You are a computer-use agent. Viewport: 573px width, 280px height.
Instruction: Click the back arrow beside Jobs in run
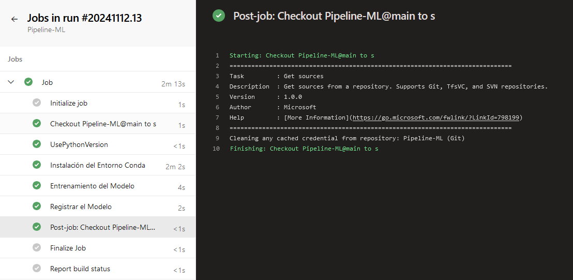point(14,19)
